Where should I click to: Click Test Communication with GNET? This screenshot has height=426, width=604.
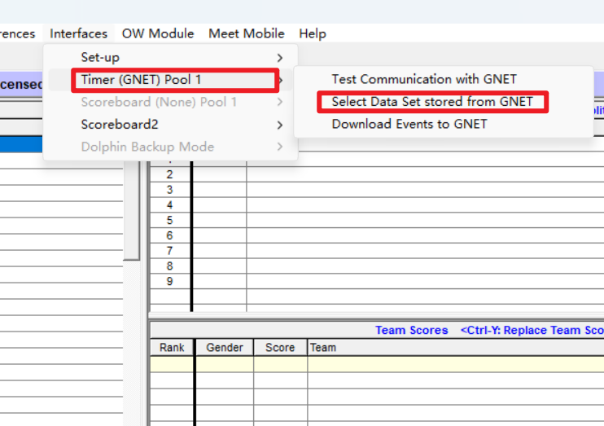coord(423,79)
